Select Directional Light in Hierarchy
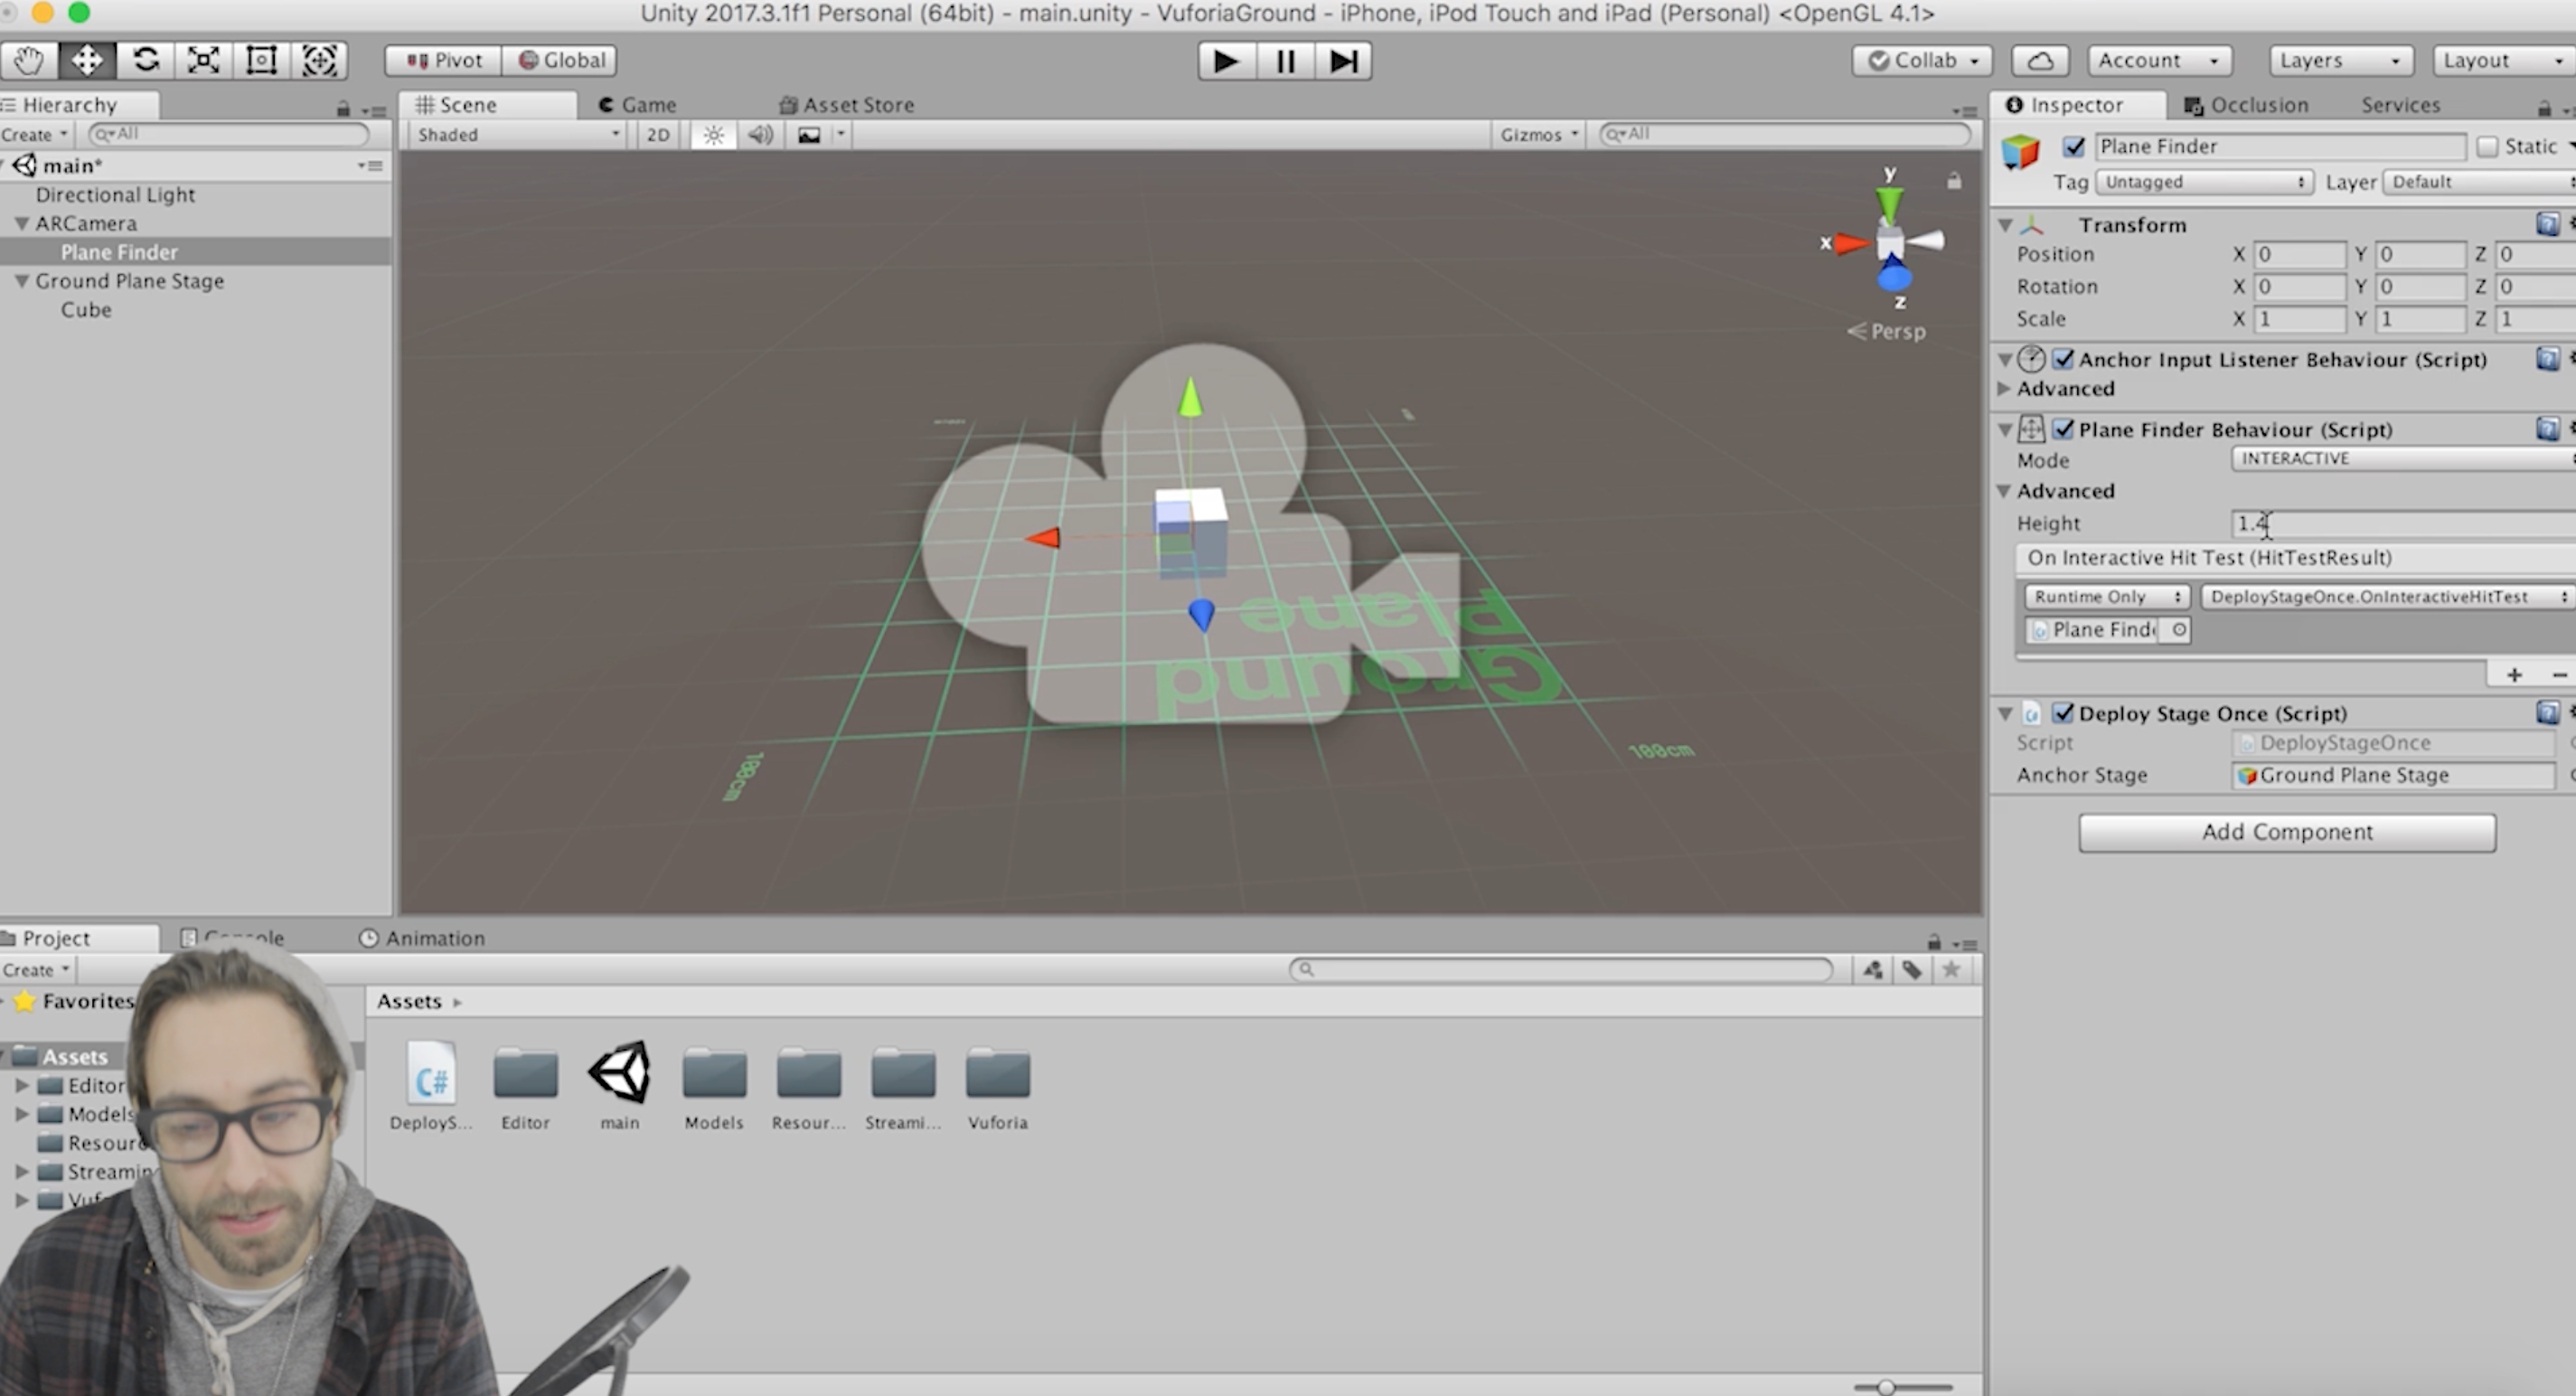The image size is (2576, 1396). coord(115,195)
